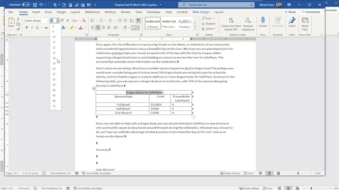Open the Editor pane
Screen dimensions: 339x190
[292, 23]
